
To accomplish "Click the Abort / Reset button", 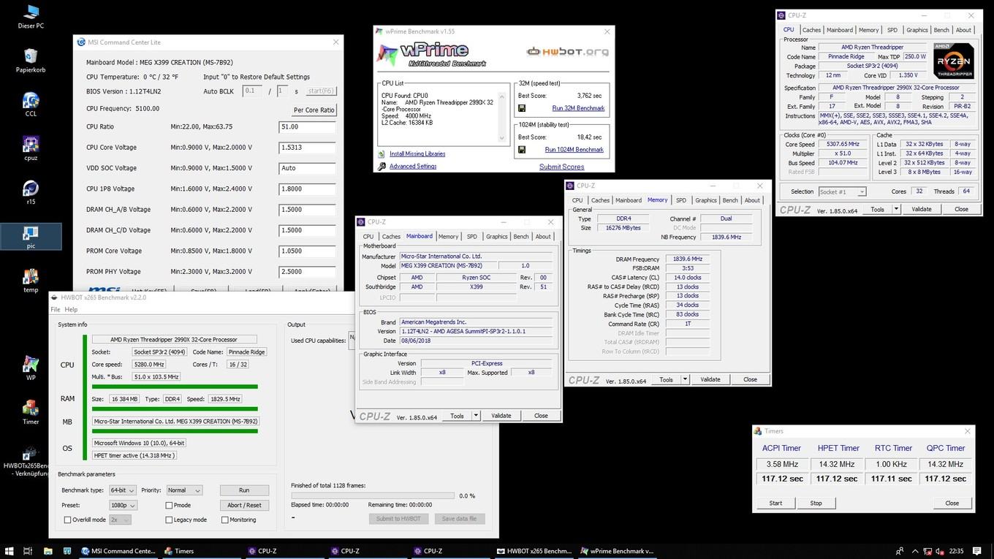I will [x=244, y=505].
